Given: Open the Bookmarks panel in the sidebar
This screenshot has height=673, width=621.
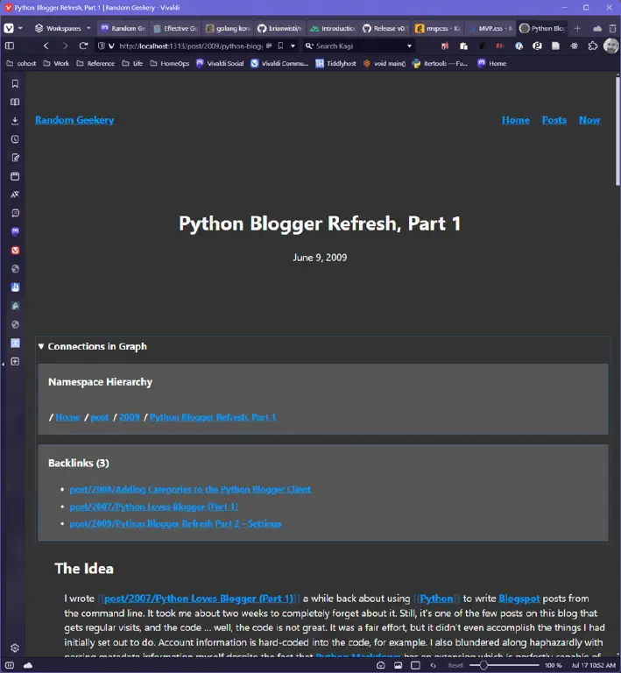Looking at the screenshot, I should click(x=15, y=84).
